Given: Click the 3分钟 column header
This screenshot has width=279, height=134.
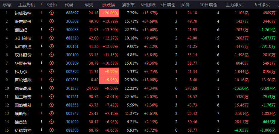Looking at the screenshot, I should 52,5.
